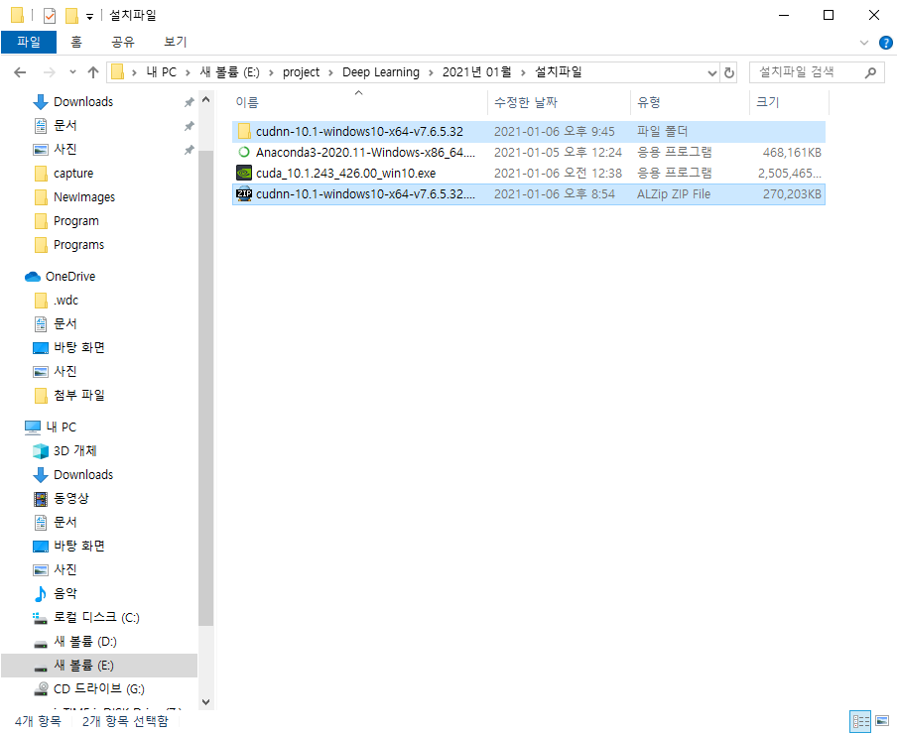This screenshot has height=734, width=898.
Task: Open OneDrive 바탕 화면 entry
Action: [78, 348]
